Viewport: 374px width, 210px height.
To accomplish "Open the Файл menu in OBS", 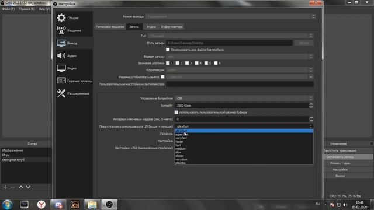I will pos(8,9).
